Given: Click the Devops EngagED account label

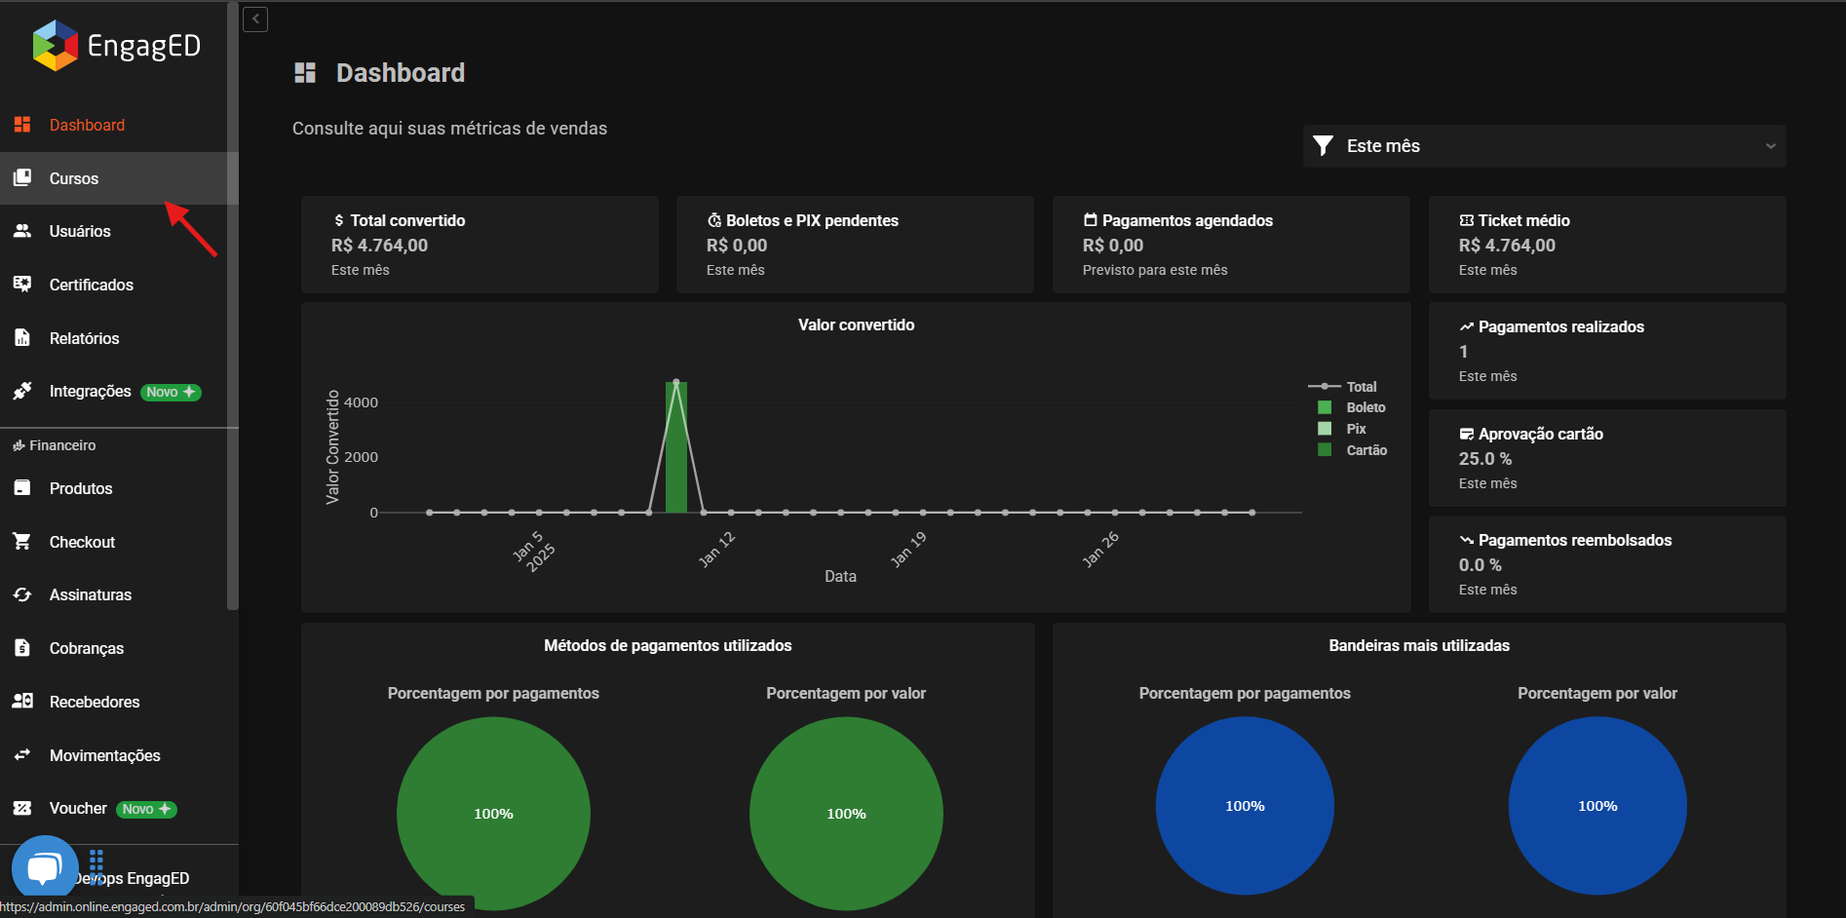Looking at the screenshot, I should (x=132, y=878).
